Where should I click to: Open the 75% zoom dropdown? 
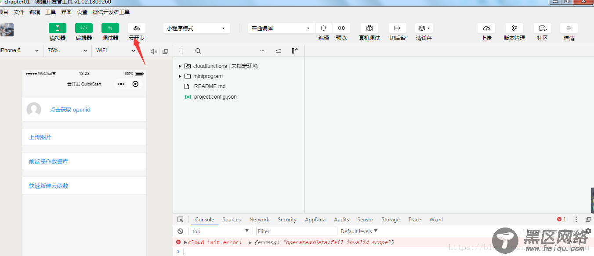tap(68, 50)
